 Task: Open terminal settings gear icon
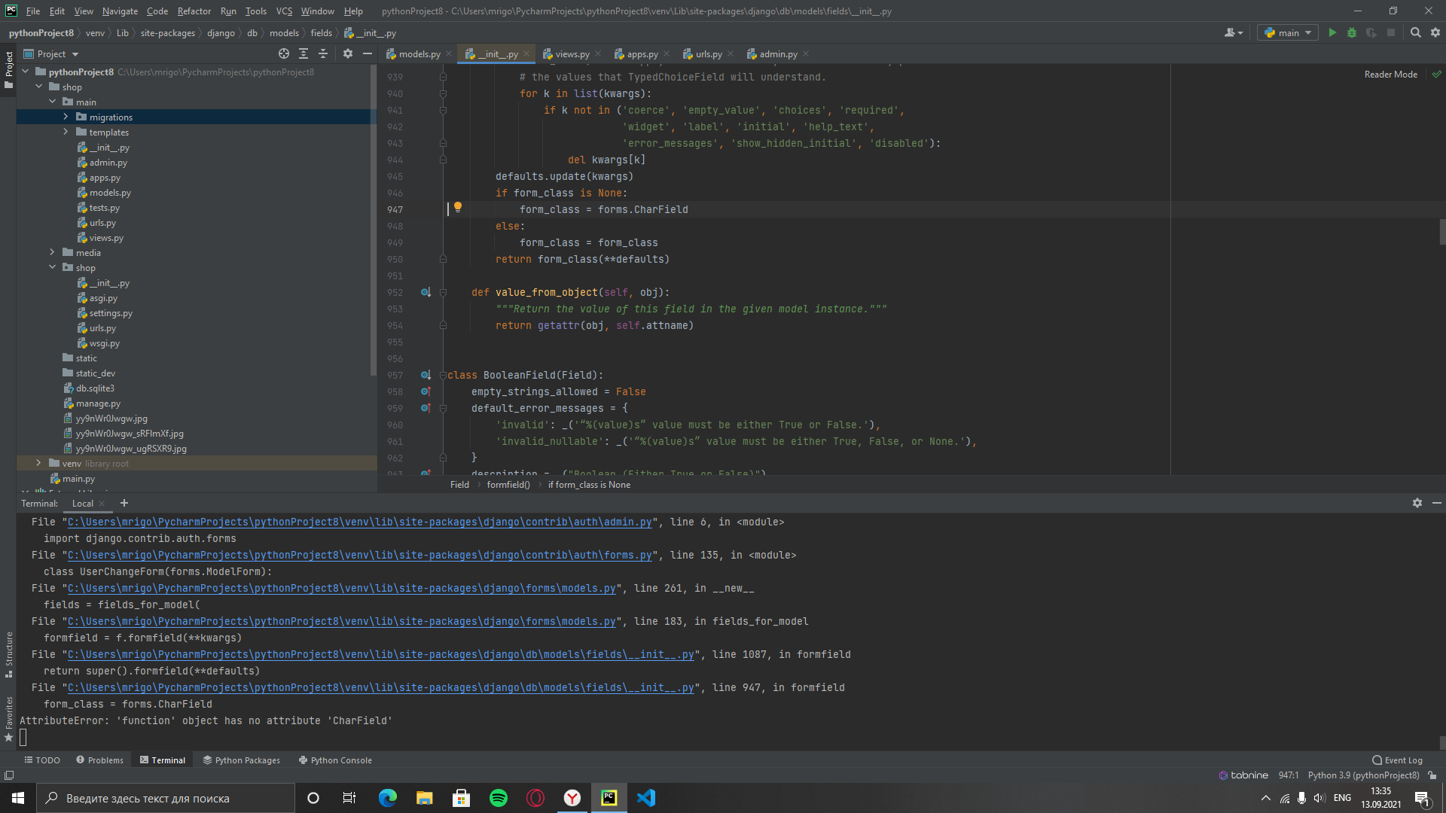tap(1417, 503)
